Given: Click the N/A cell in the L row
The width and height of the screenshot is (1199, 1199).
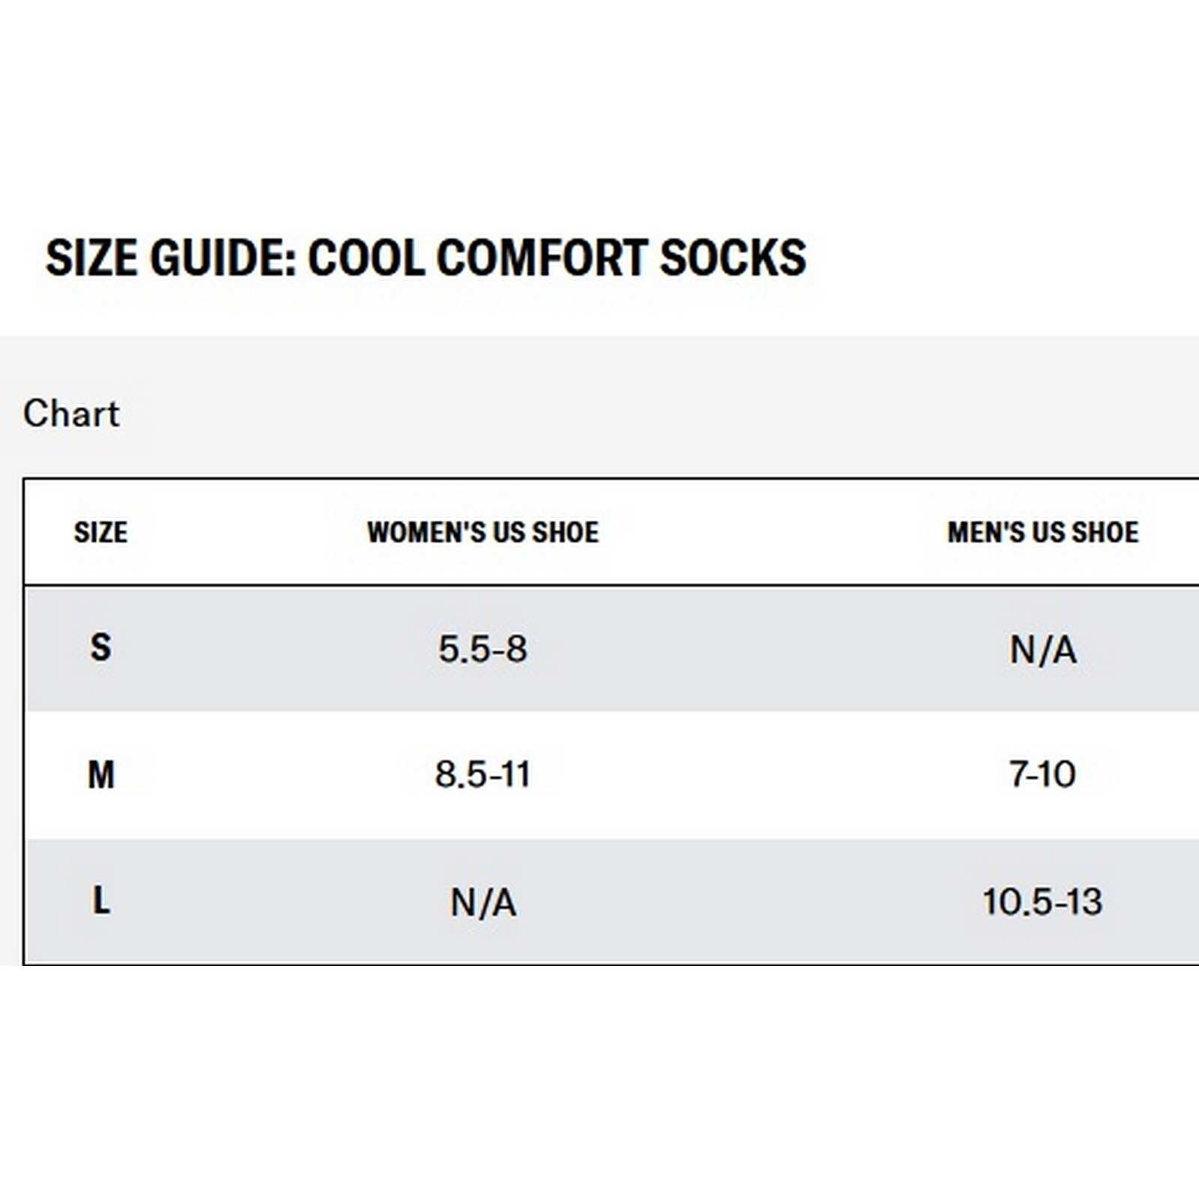Looking at the screenshot, I should pyautogui.click(x=483, y=902).
